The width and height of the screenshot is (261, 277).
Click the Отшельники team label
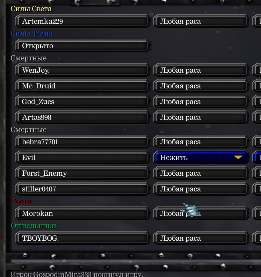click(34, 226)
